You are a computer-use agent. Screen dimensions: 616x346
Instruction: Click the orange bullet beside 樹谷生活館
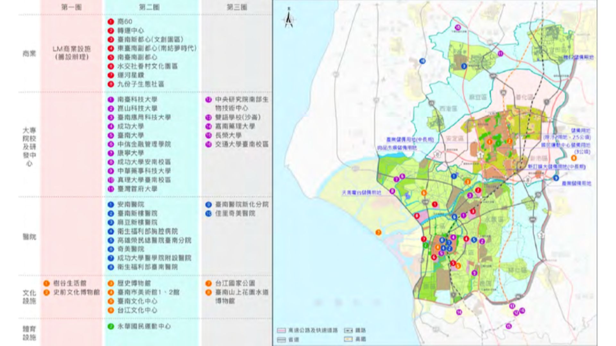point(47,283)
